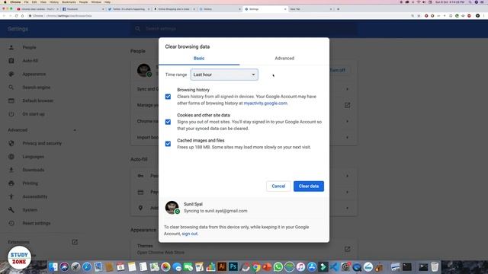The height and width of the screenshot is (274, 488).
Task: Open Safari from the Dock
Action: [x=87, y=267]
